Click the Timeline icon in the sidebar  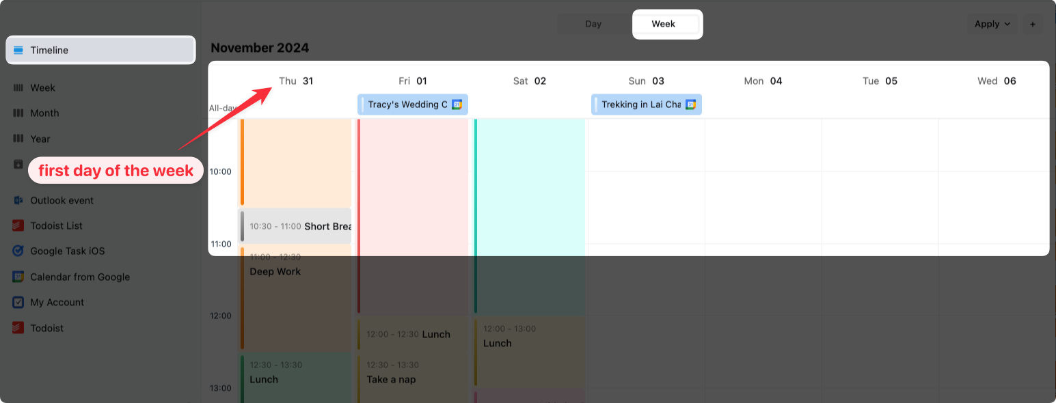click(x=18, y=50)
